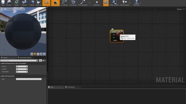Collapse the Material Expression section
Screen dimensions: 186x104
click(x=1, y=76)
